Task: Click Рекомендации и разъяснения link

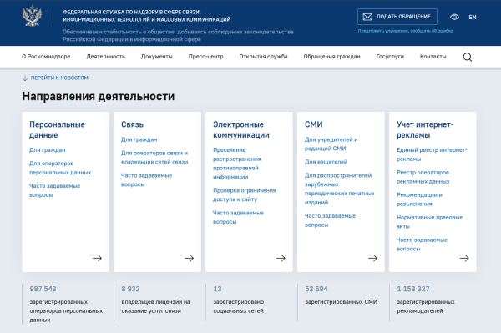Action: point(419,199)
